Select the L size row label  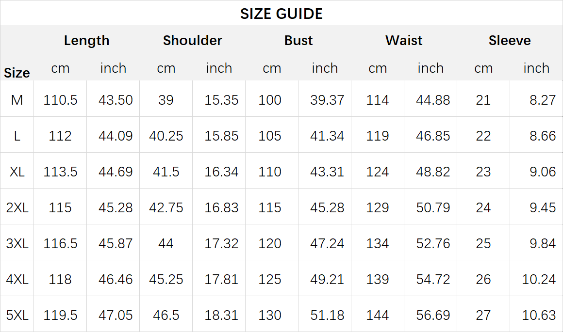(17, 136)
